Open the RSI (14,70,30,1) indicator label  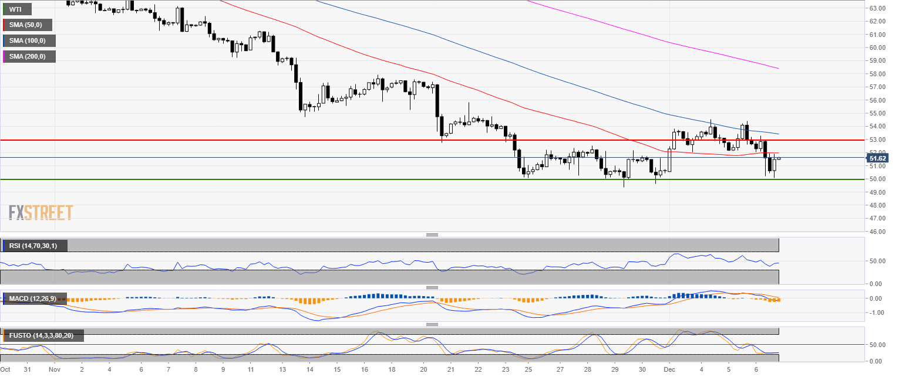(x=35, y=246)
